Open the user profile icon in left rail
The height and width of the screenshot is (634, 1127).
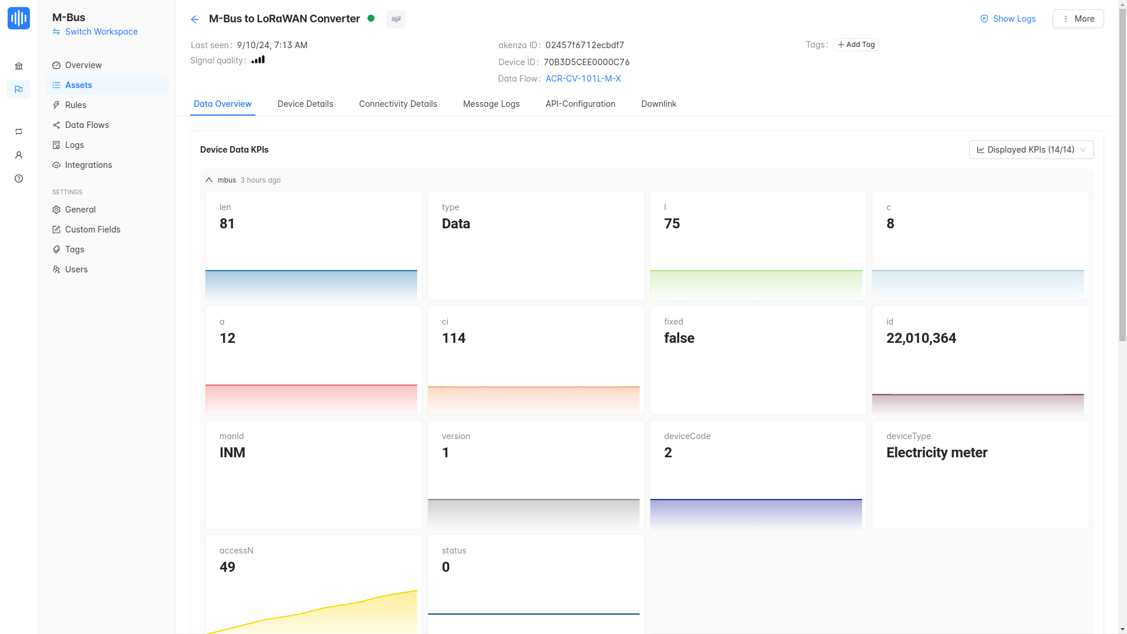pyautogui.click(x=19, y=155)
